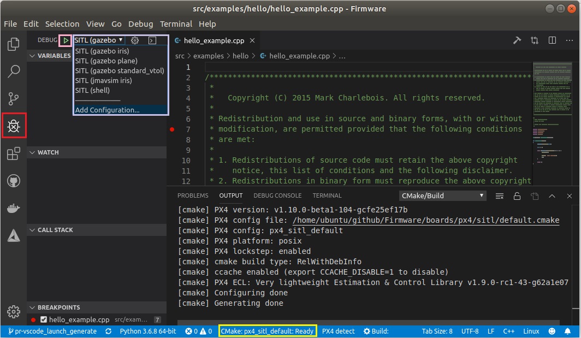This screenshot has width=581, height=338.
Task: Toggle the red breakpoint on line 7
Action: [171, 129]
